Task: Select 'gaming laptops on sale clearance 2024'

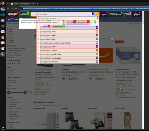Action: tap(69, 43)
